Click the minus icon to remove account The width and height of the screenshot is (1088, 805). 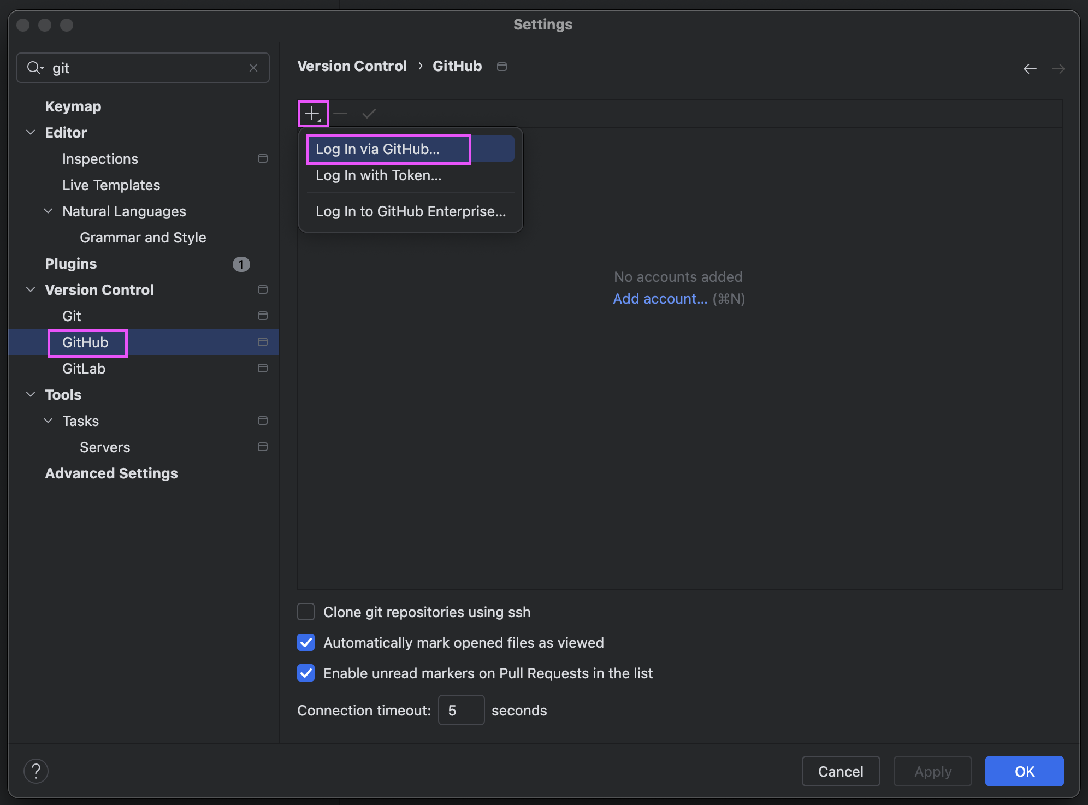coord(340,113)
